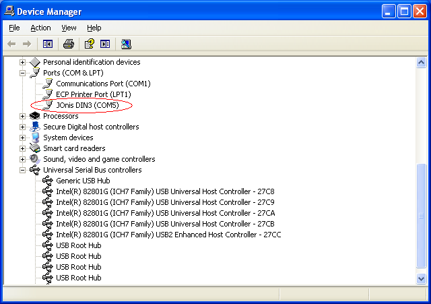Expand the Processors category
This screenshot has height=304, width=431.
click(x=22, y=116)
